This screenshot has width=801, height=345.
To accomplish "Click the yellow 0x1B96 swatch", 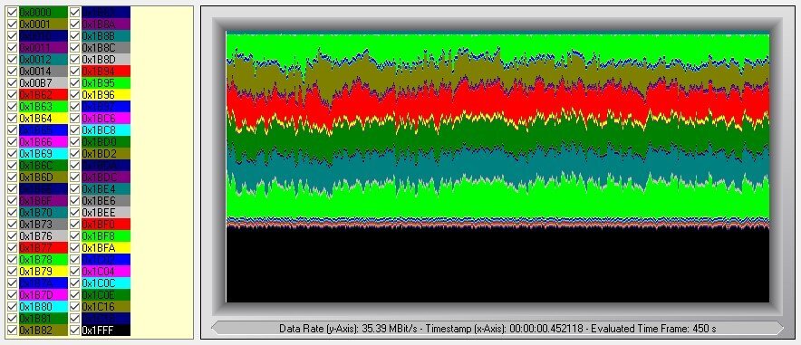I will pyautogui.click(x=106, y=94).
